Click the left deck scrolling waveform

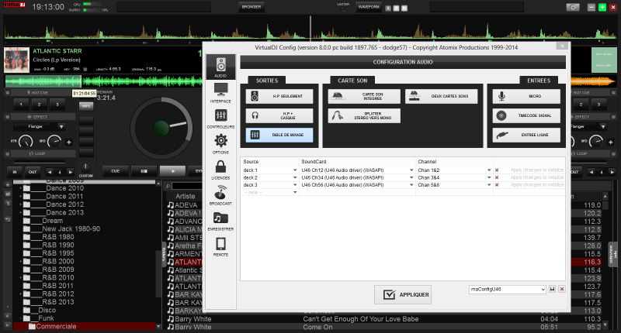[101, 81]
